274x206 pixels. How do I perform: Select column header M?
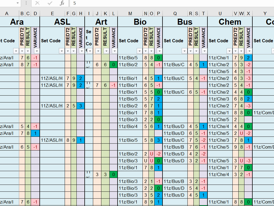pyautogui.click(x=130, y=13)
